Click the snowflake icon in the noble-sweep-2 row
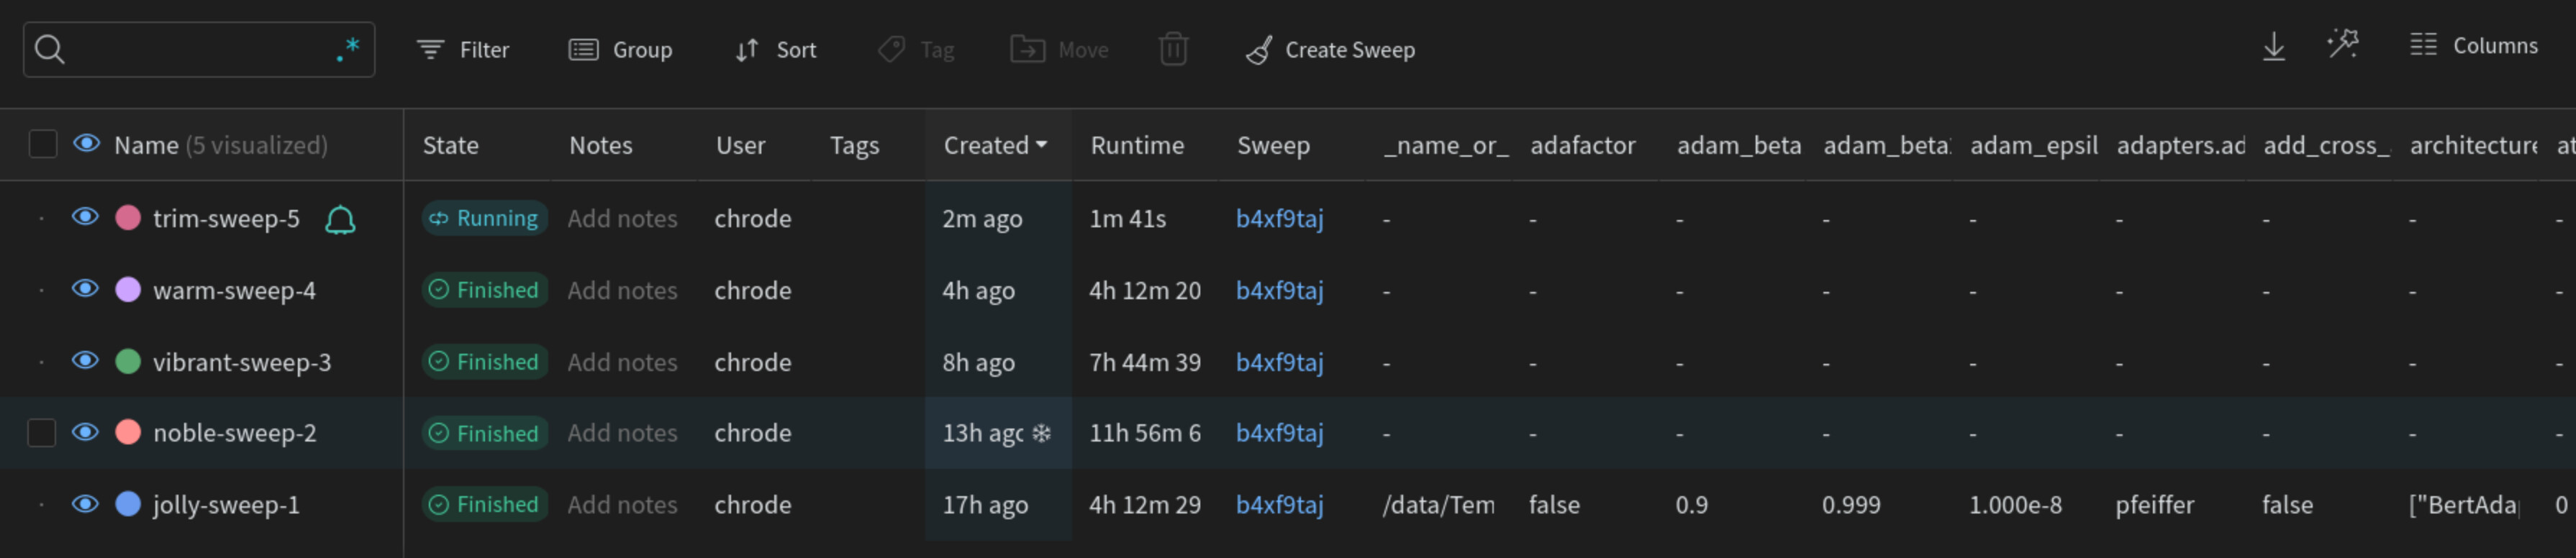 click(x=1041, y=433)
